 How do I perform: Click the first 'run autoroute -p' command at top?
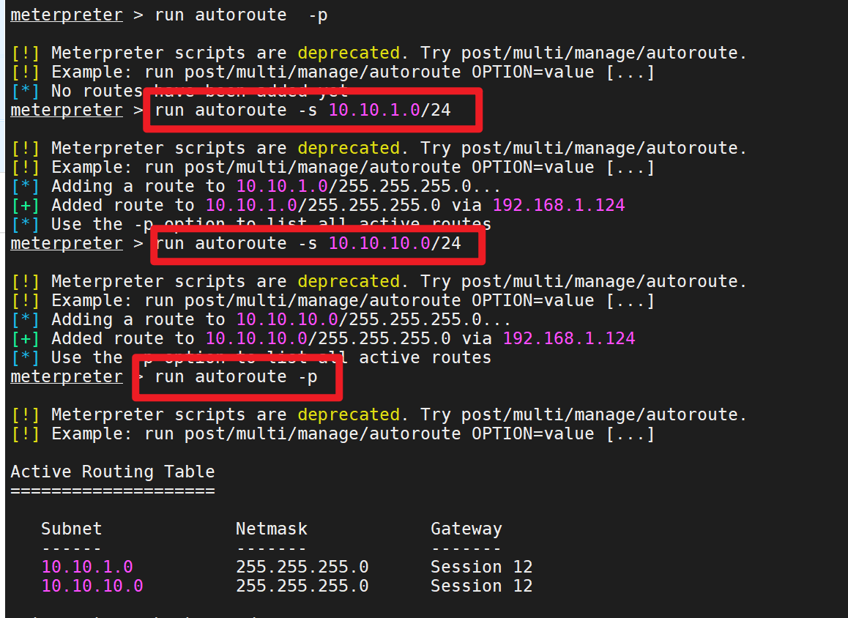point(241,15)
